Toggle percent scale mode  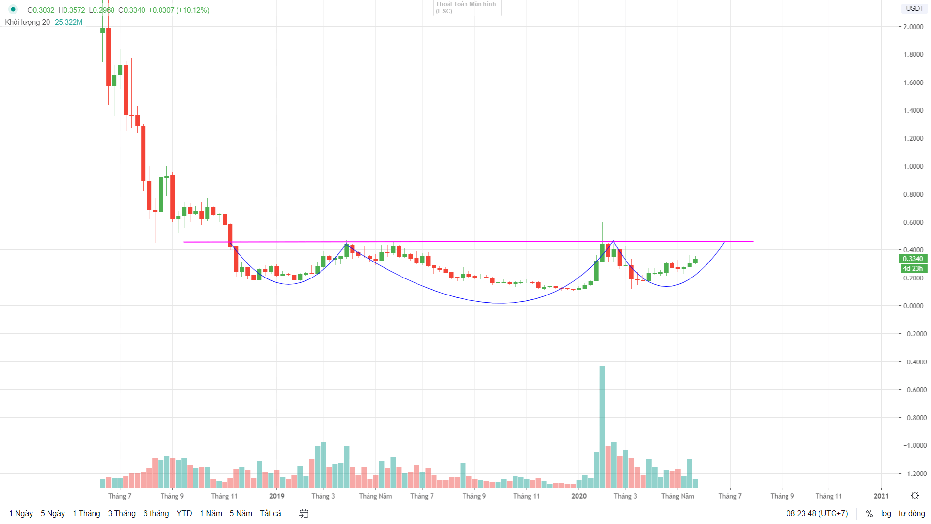pos(869,513)
